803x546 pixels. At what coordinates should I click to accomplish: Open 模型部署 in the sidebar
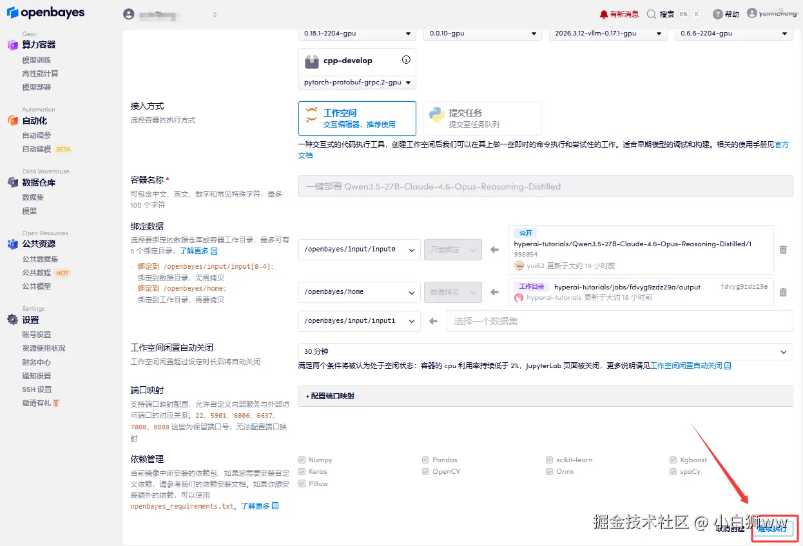pos(36,87)
